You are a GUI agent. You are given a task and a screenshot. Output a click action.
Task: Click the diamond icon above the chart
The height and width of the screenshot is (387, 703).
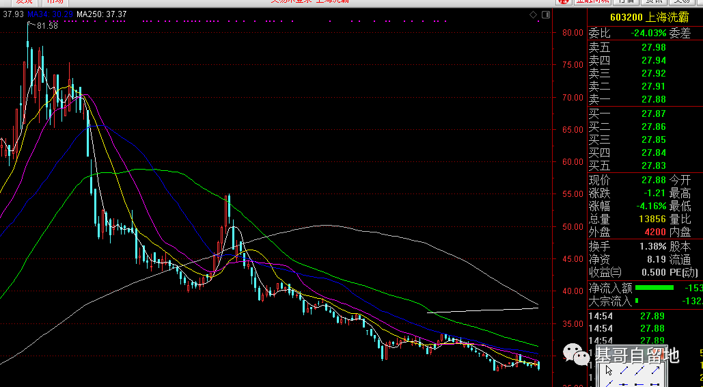(x=532, y=15)
